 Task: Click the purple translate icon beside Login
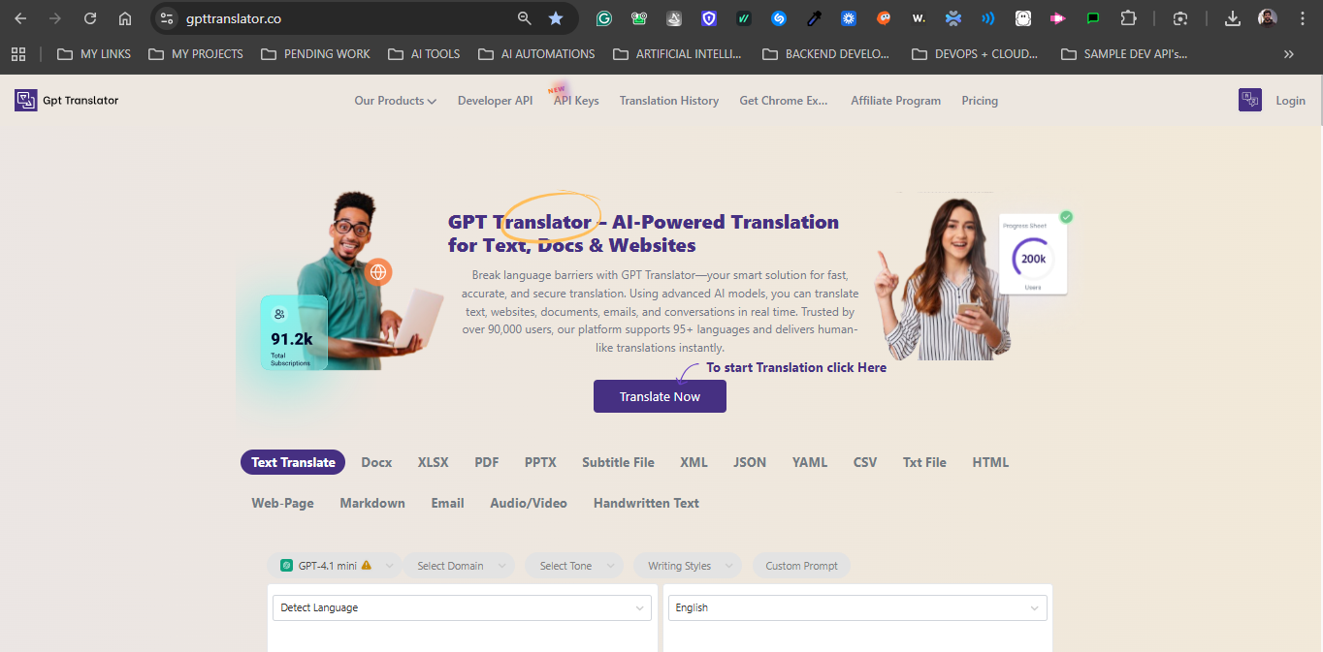pyautogui.click(x=1250, y=100)
